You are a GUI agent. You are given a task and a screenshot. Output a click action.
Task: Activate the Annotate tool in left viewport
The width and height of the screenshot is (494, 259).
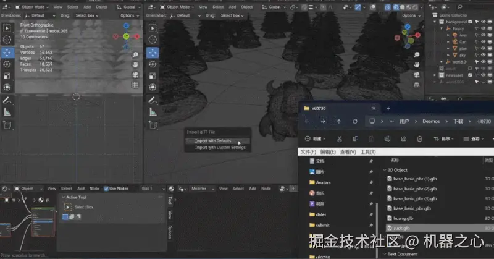click(x=7, y=100)
